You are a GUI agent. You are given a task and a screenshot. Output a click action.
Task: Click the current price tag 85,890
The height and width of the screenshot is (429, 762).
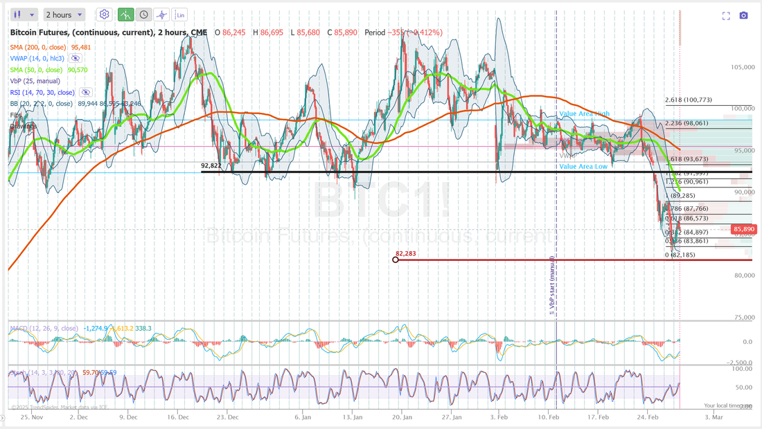click(743, 229)
